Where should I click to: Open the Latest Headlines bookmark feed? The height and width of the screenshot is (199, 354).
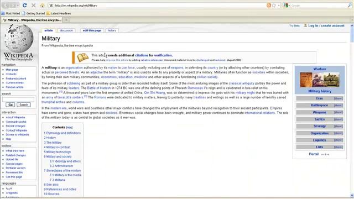click(x=59, y=13)
